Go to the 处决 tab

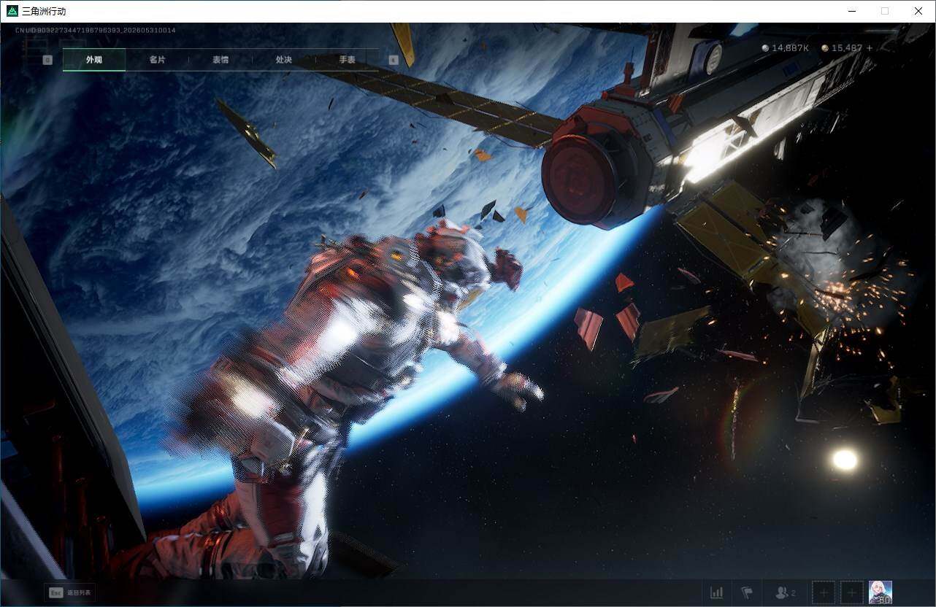(284, 60)
